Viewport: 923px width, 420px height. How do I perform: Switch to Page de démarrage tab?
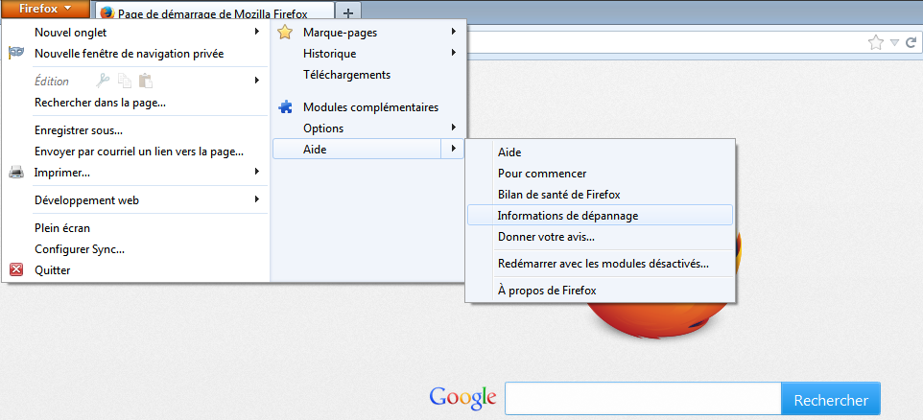tap(214, 12)
